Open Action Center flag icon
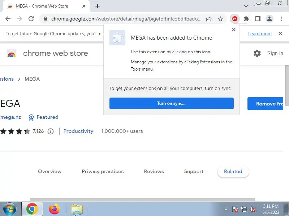289x216 pixels. [x=235, y=209]
